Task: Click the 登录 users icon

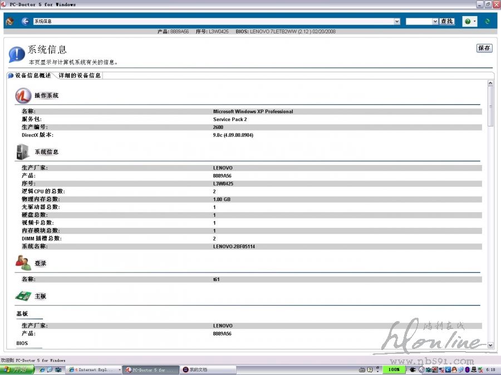Action: pyautogui.click(x=23, y=263)
